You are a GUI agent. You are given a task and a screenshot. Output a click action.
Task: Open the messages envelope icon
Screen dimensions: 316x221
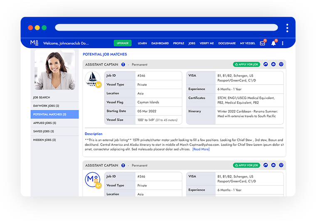[x=263, y=43]
